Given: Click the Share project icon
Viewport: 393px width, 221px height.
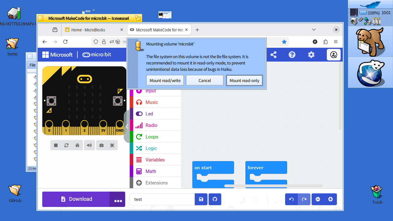Looking at the screenshot, I should point(273,55).
